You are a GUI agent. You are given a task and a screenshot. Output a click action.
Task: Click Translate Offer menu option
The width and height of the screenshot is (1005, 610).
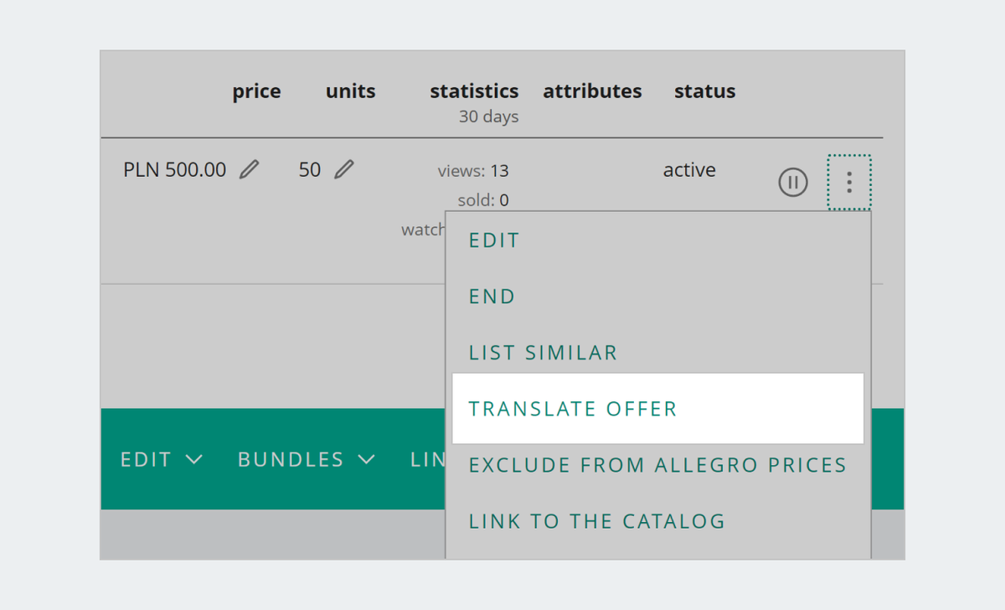click(573, 409)
